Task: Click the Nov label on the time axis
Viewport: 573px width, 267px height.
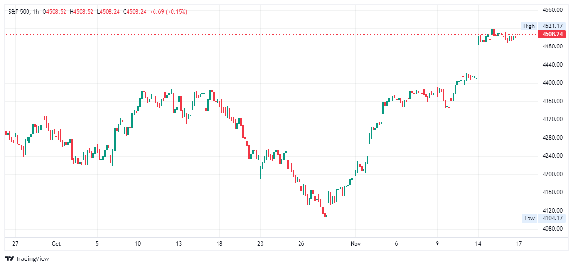Action: [x=355, y=244]
